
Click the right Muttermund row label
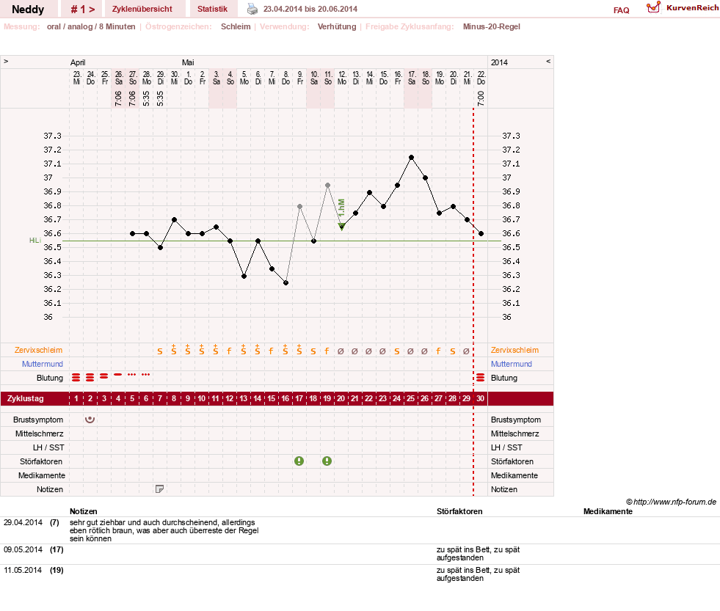(x=512, y=364)
